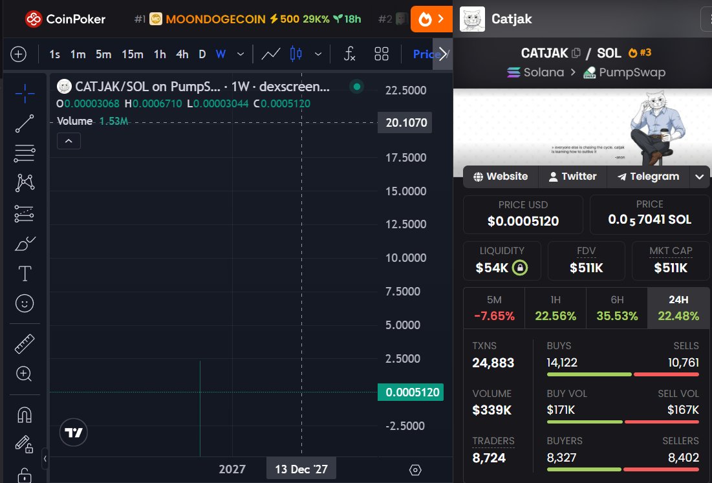Toggle stay in drawing mode
Image resolution: width=712 pixels, height=483 pixels.
point(25,444)
